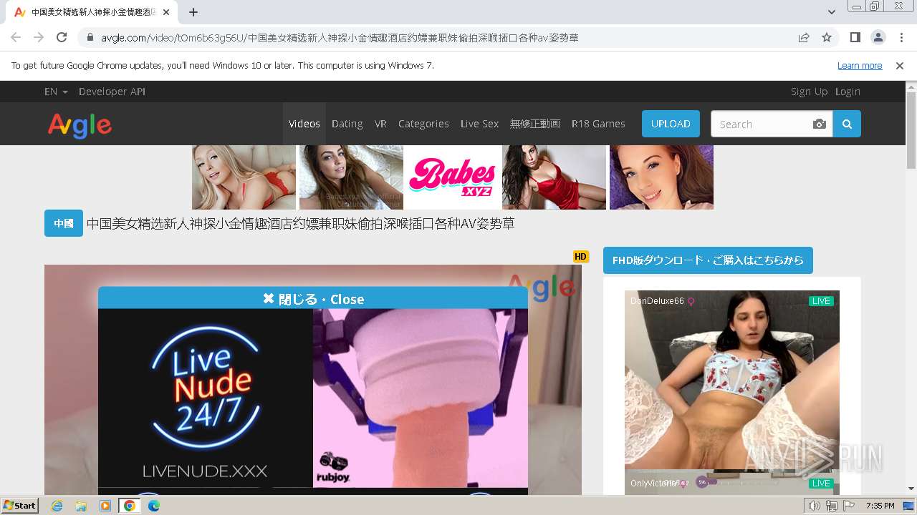Image resolution: width=917 pixels, height=515 pixels.
Task: Select the Videos menu item
Action: pos(304,124)
